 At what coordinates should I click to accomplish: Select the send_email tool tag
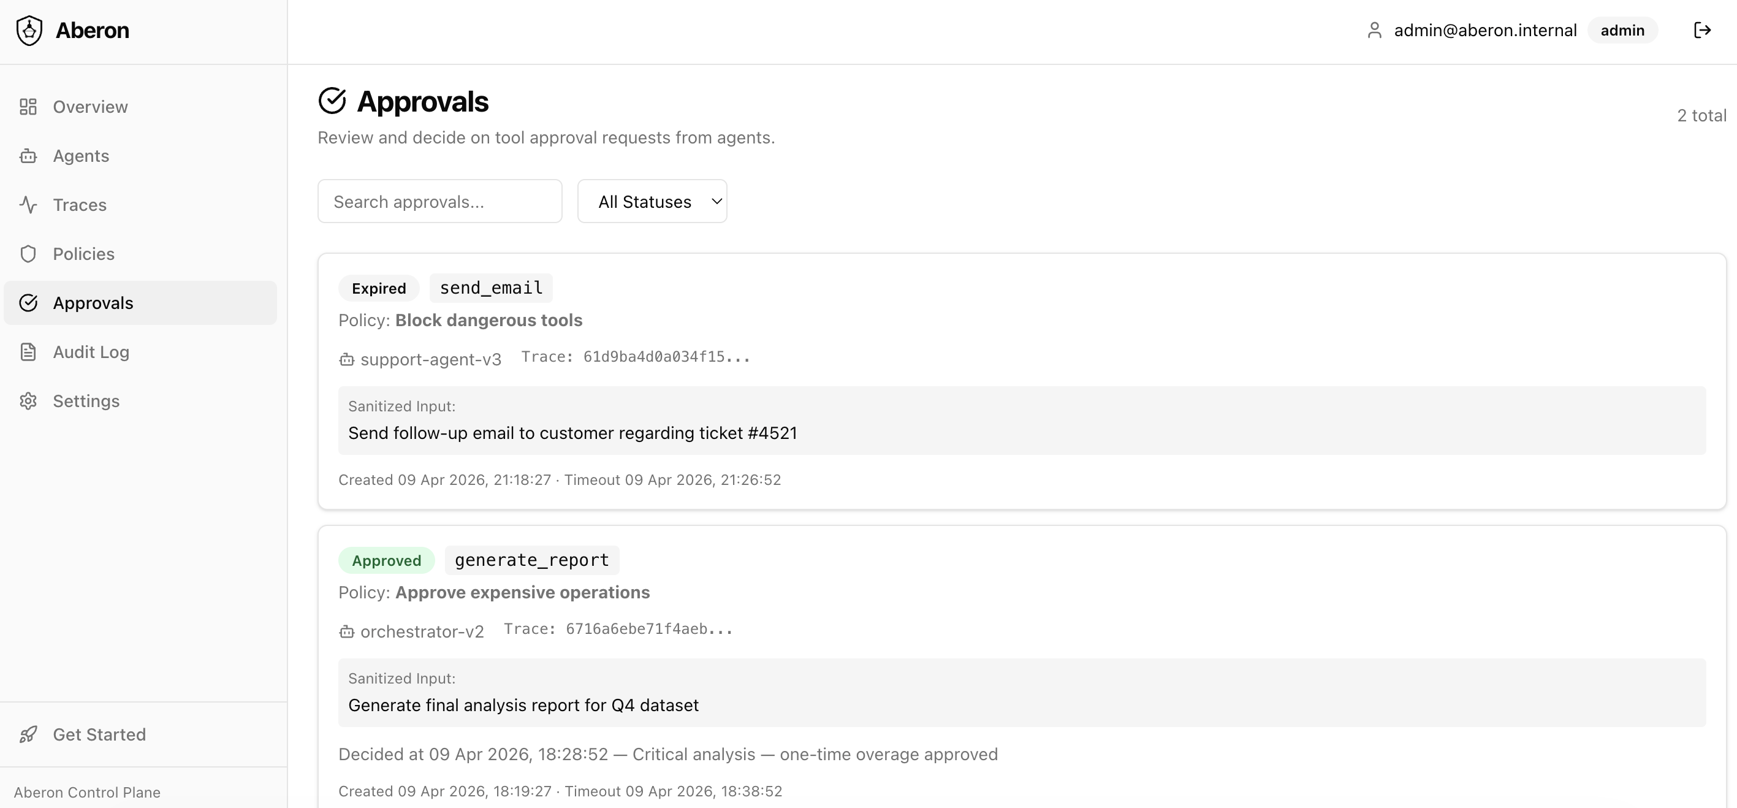coord(491,288)
